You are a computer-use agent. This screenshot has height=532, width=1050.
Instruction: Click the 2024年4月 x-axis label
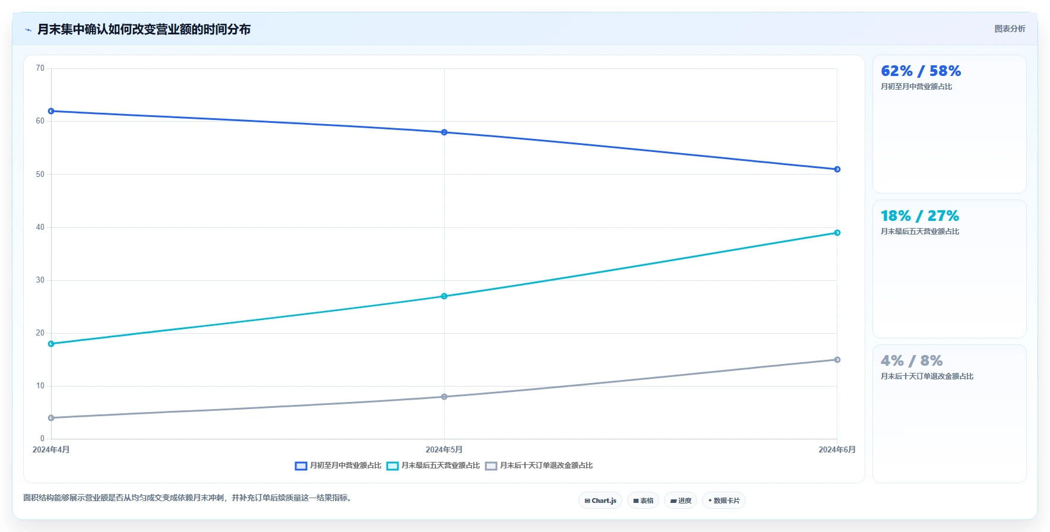click(51, 449)
